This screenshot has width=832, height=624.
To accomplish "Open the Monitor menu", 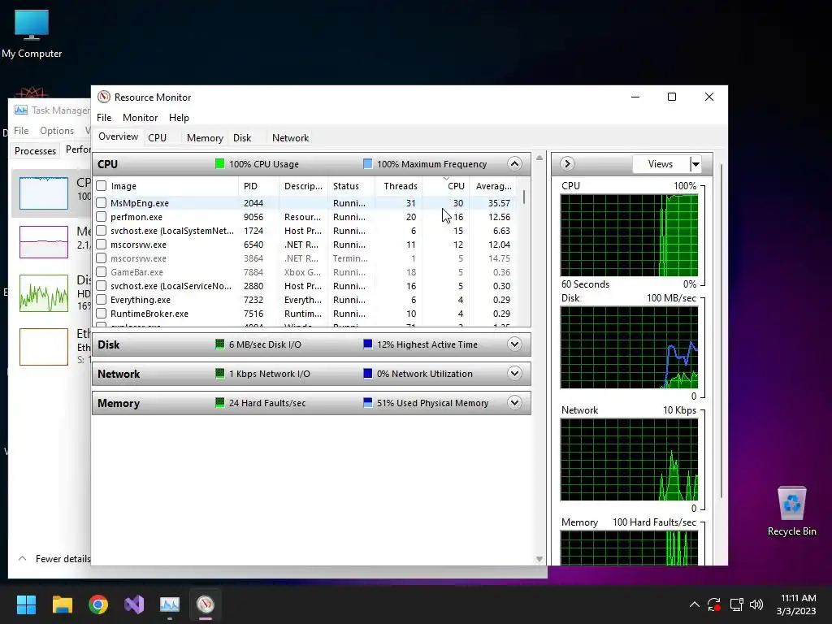I will pyautogui.click(x=140, y=118).
